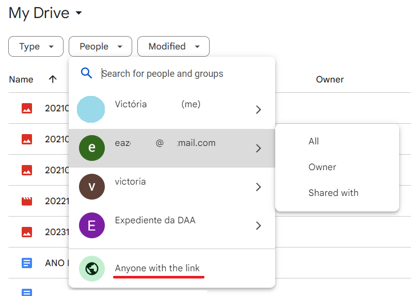Click the globe icon for link sharing
The height and width of the screenshot is (296, 411).
tap(92, 269)
